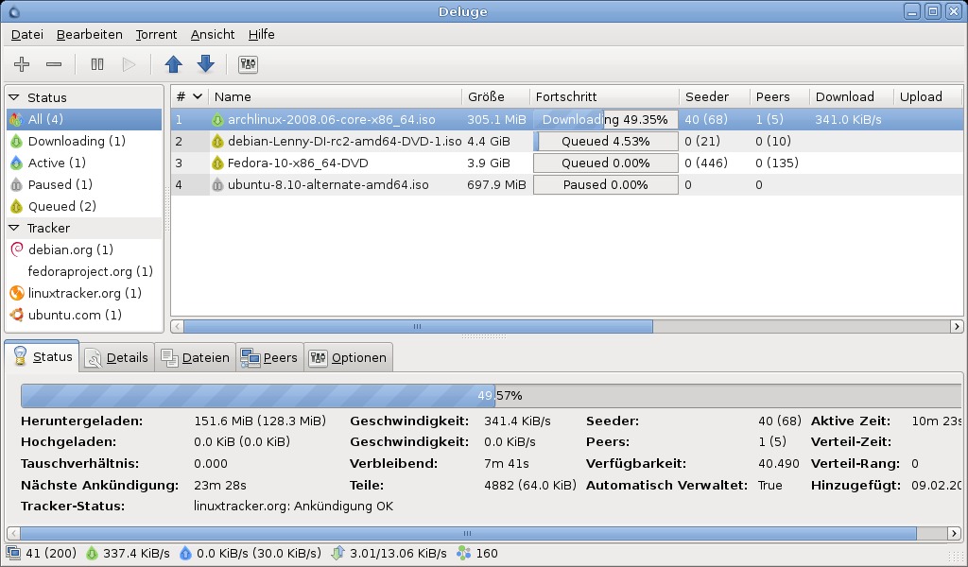
Task: Sort by the Peers column header
Action: coord(780,96)
